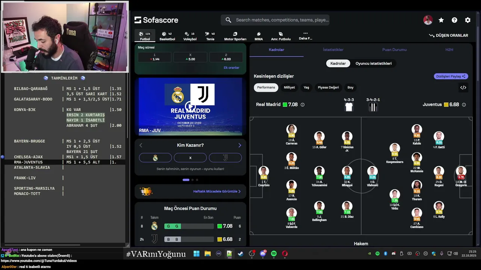This screenshot has height=270, width=481.
Task: Open Juventus row in standings
Action: coord(190,239)
